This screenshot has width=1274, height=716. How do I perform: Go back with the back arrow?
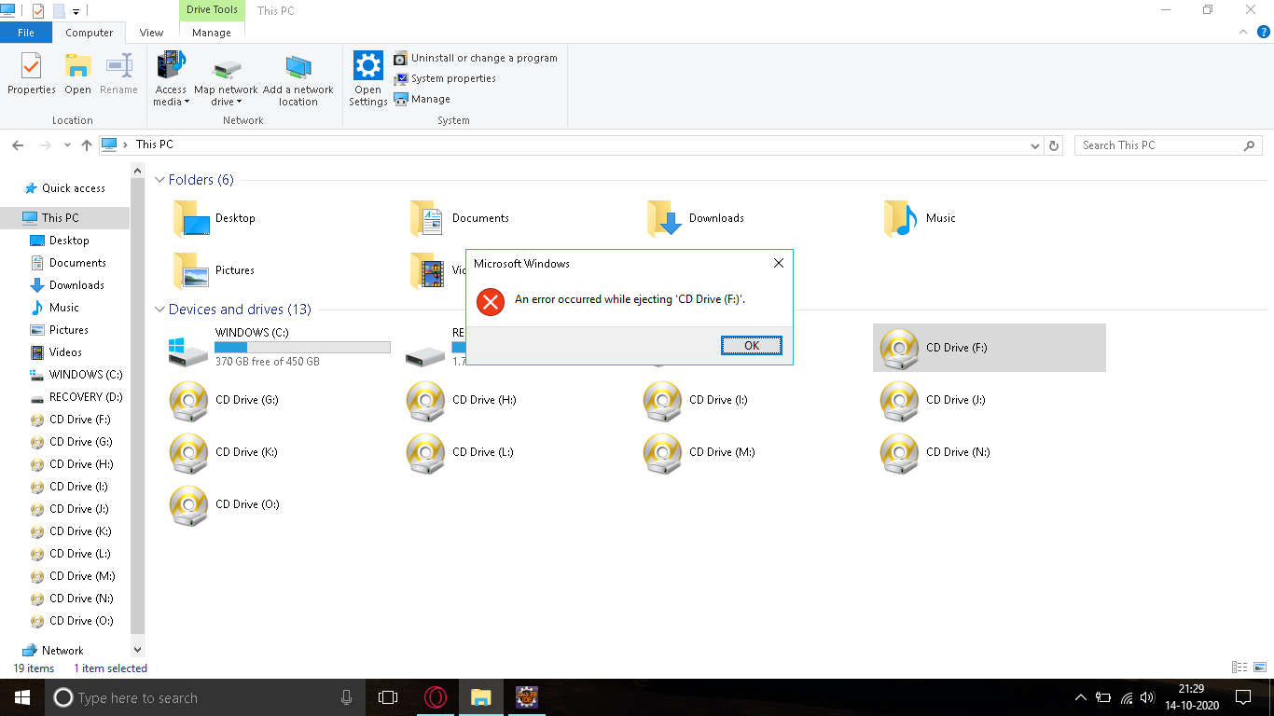coord(18,145)
